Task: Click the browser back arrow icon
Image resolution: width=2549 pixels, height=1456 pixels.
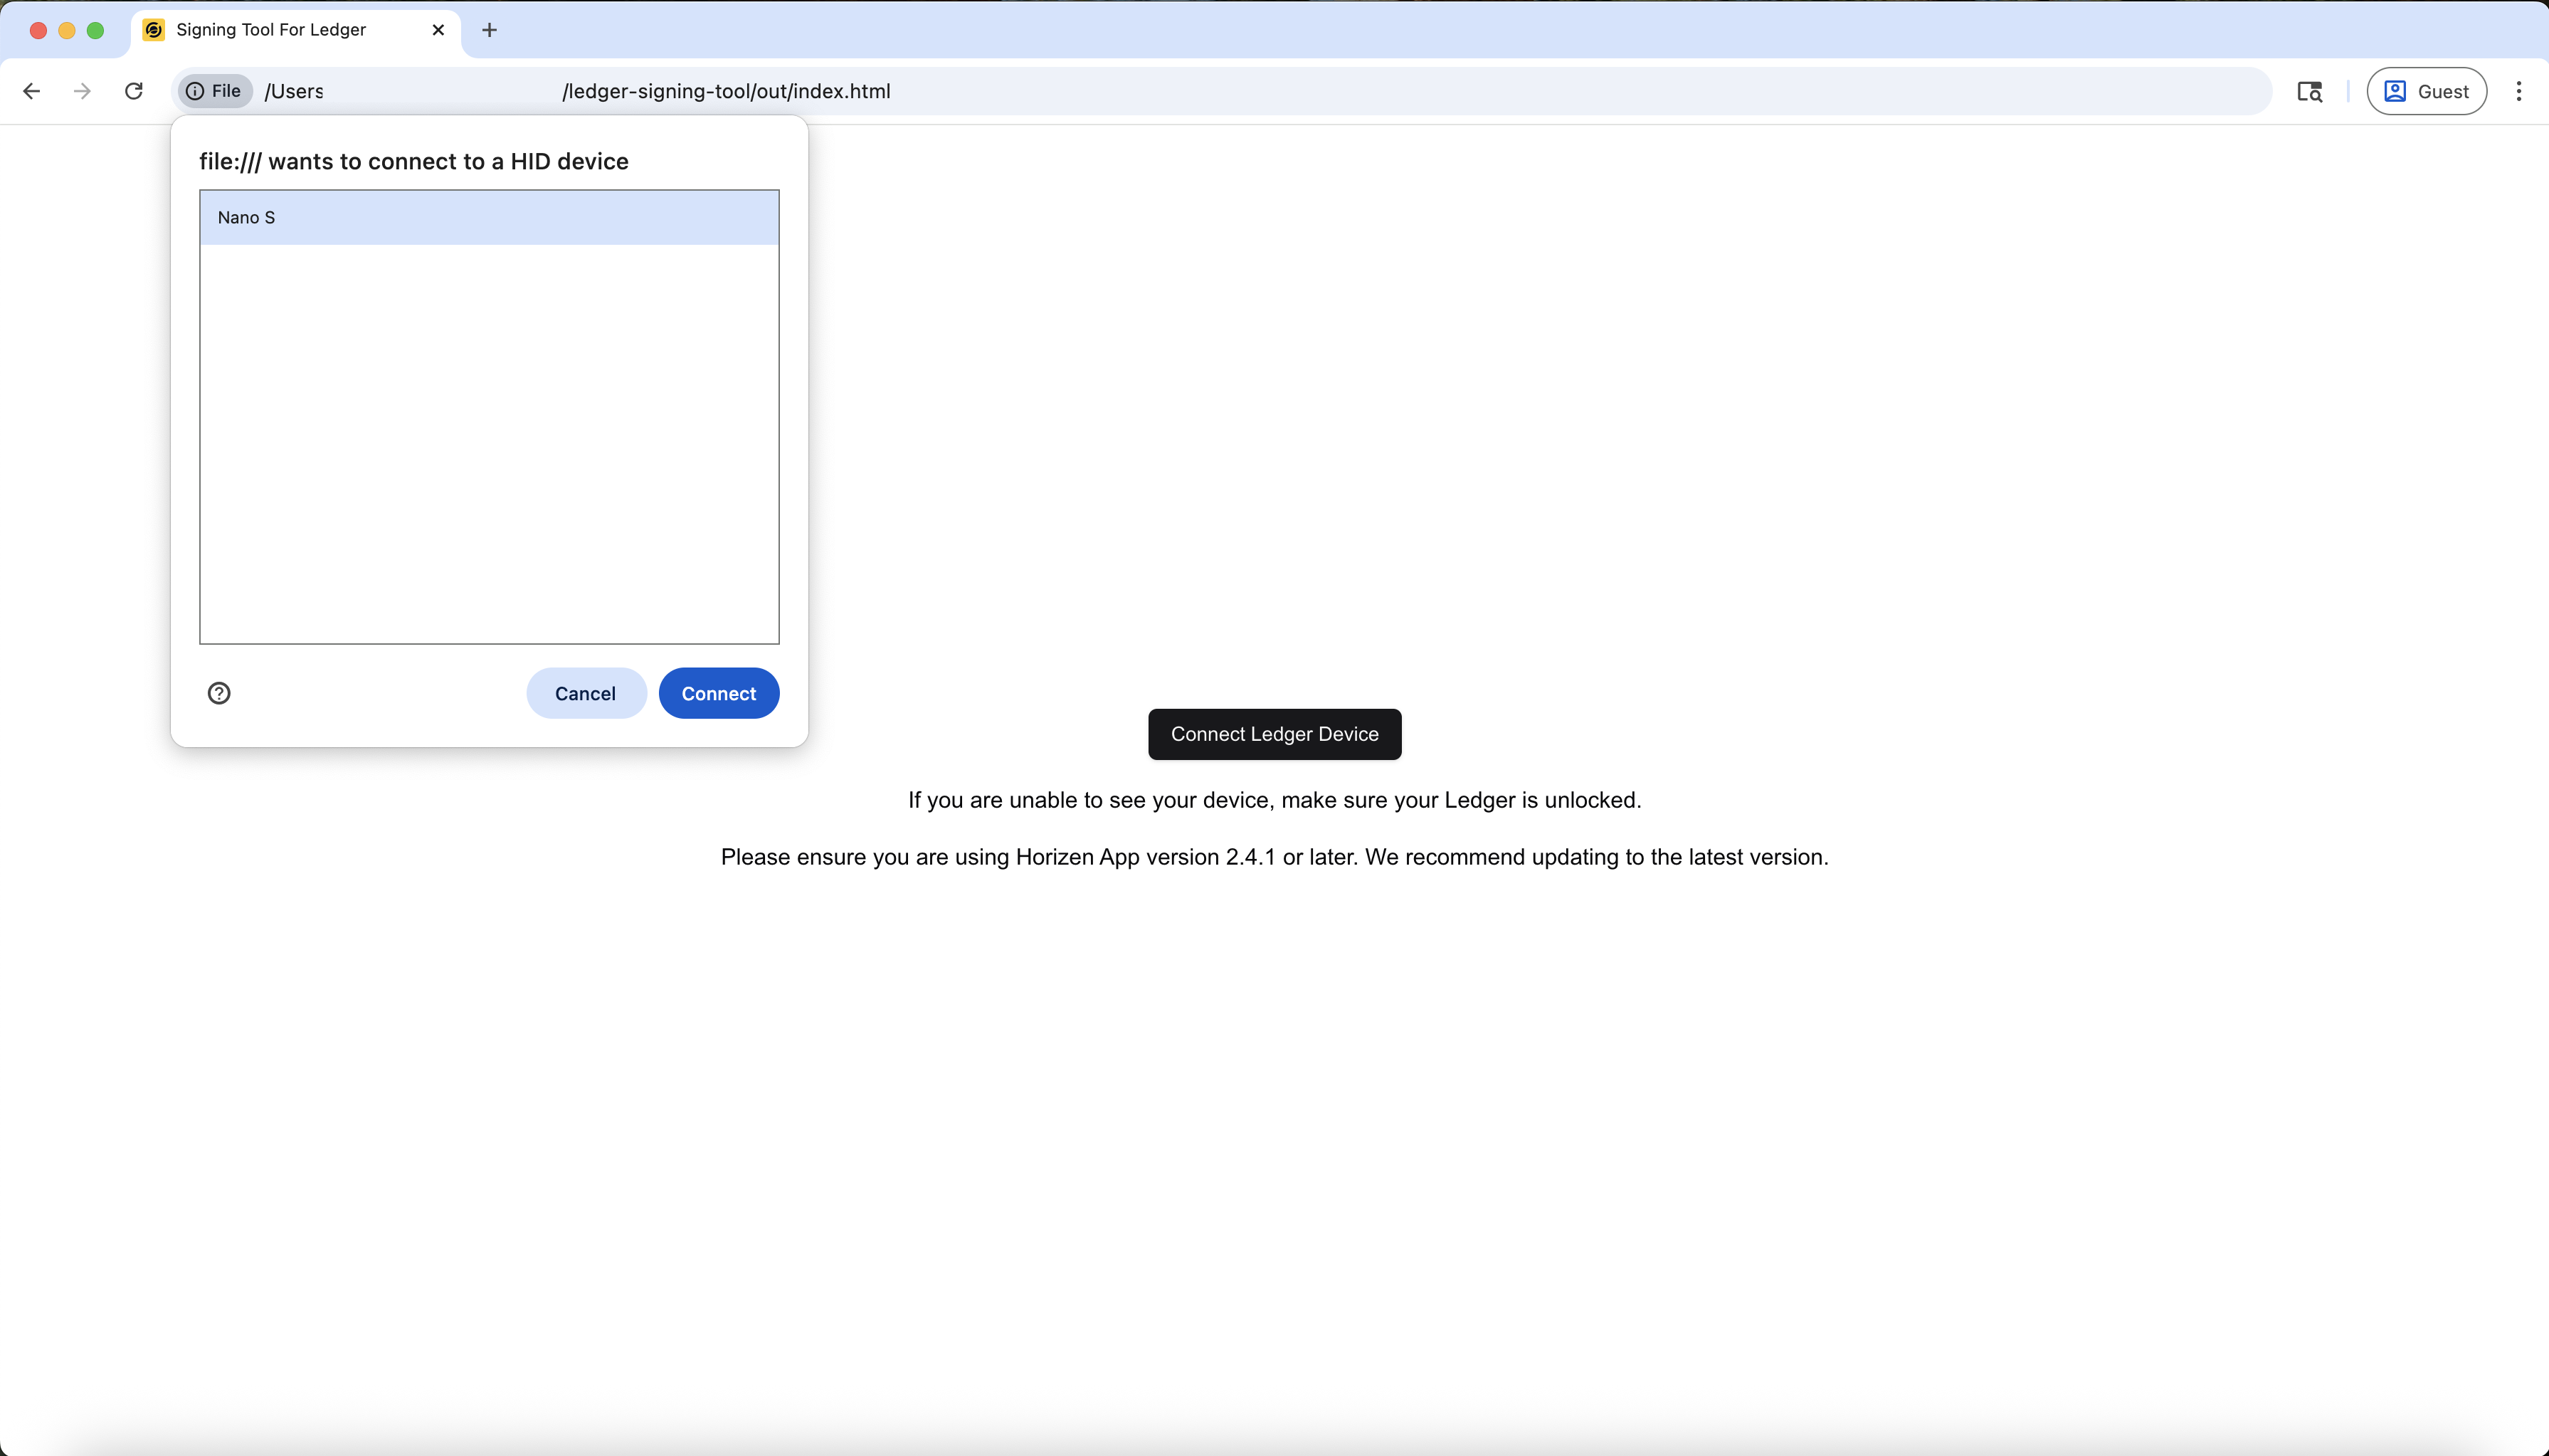Action: 32,91
